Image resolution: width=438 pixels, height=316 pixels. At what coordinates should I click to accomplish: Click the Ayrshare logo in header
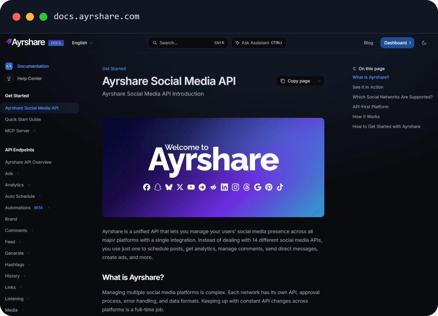[x=25, y=42]
